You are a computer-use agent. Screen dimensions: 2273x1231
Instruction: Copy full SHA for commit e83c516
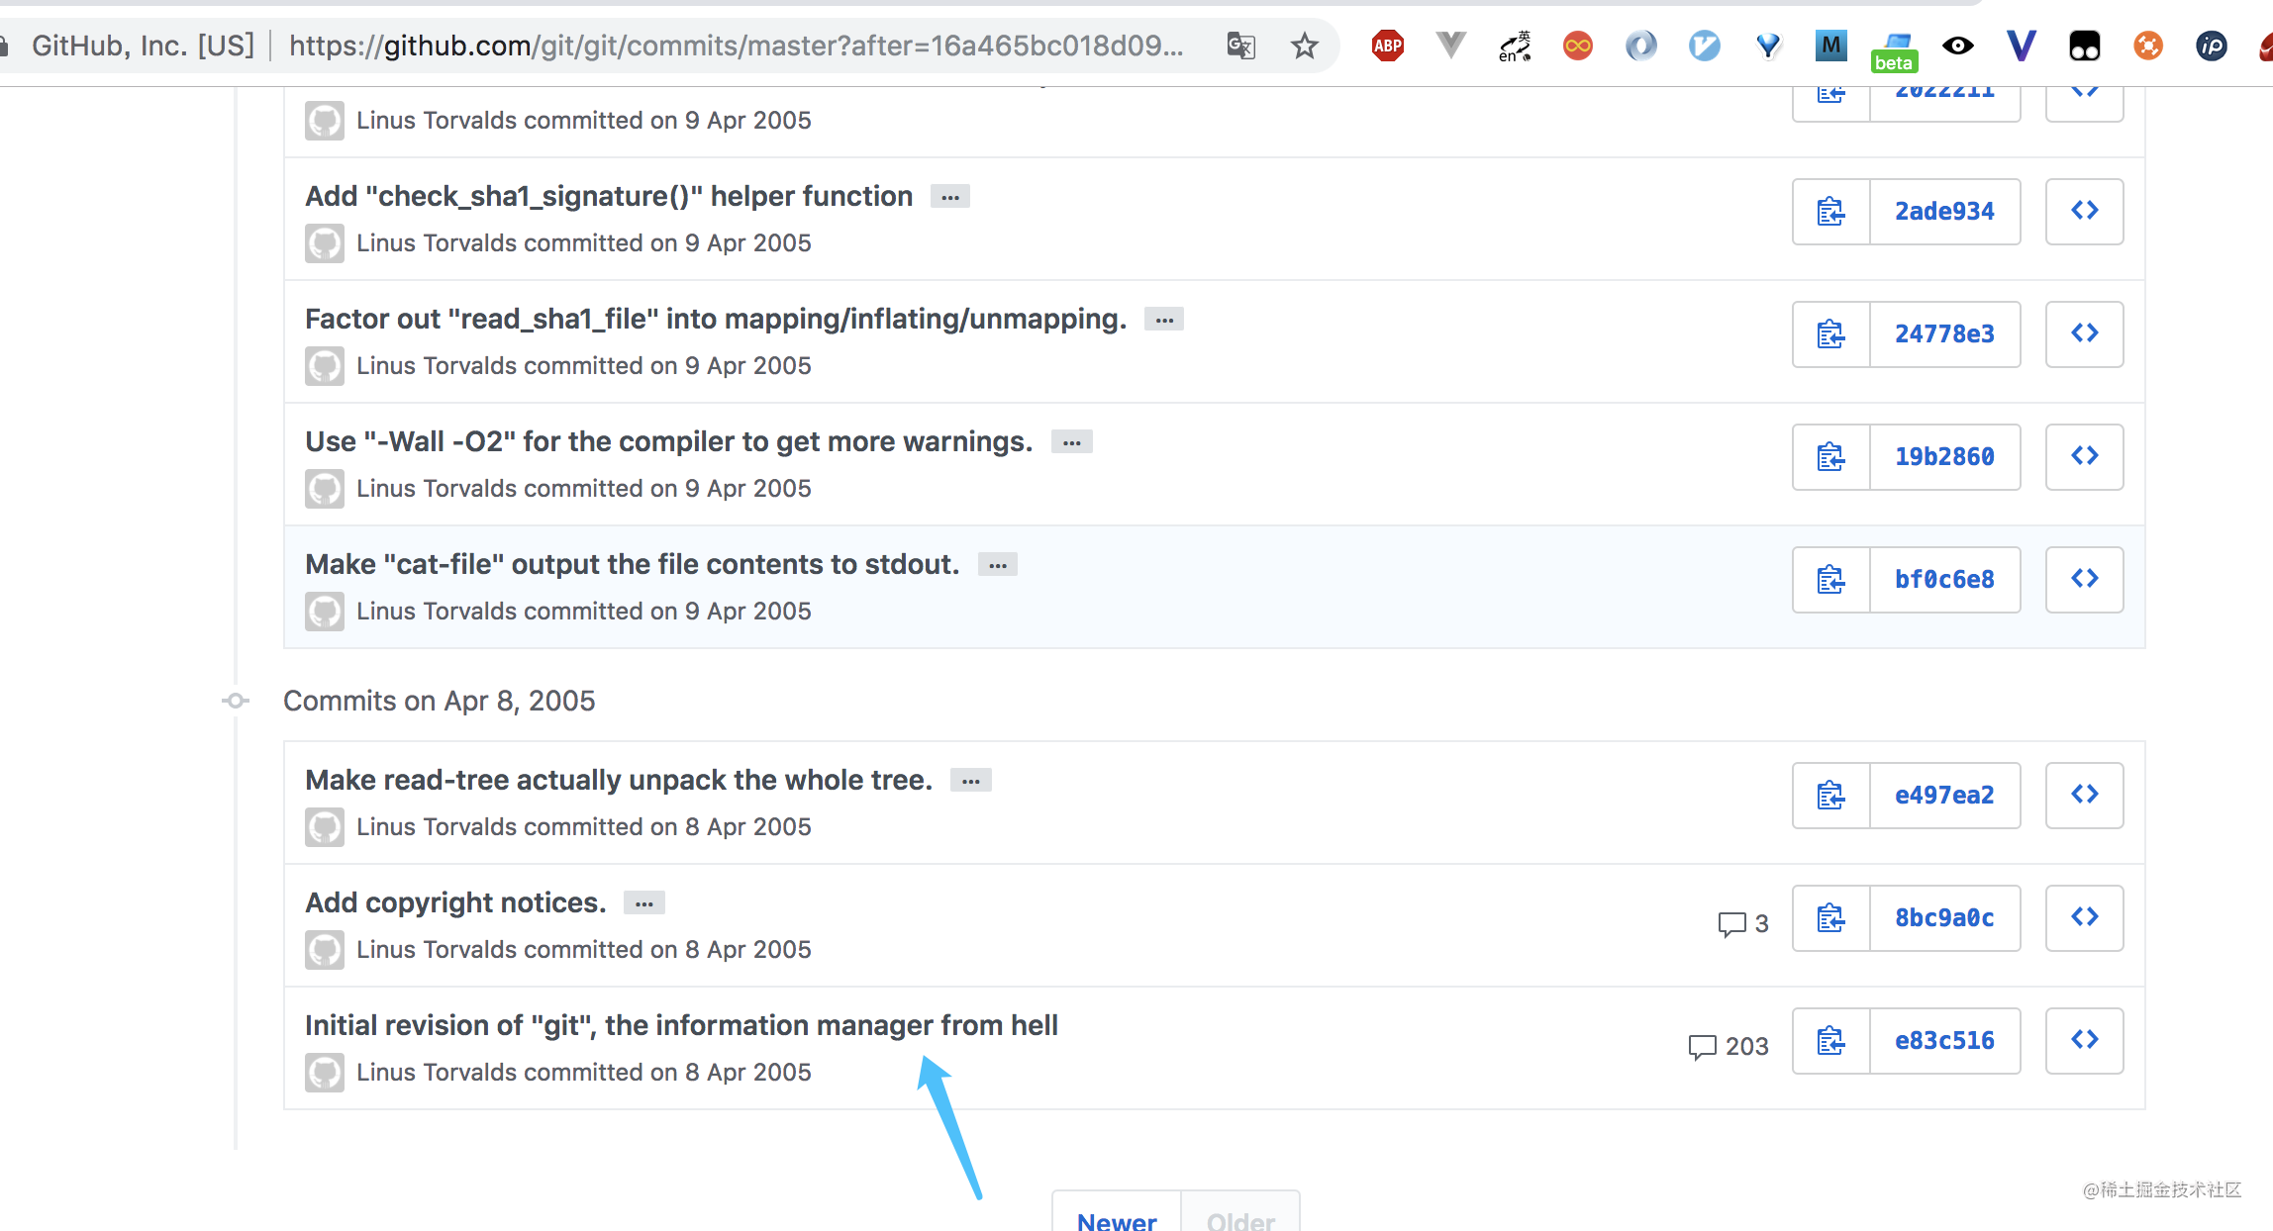[x=1830, y=1041]
